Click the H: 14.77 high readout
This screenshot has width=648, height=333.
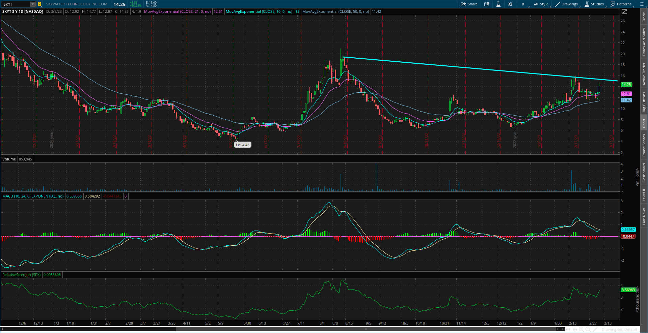click(89, 11)
